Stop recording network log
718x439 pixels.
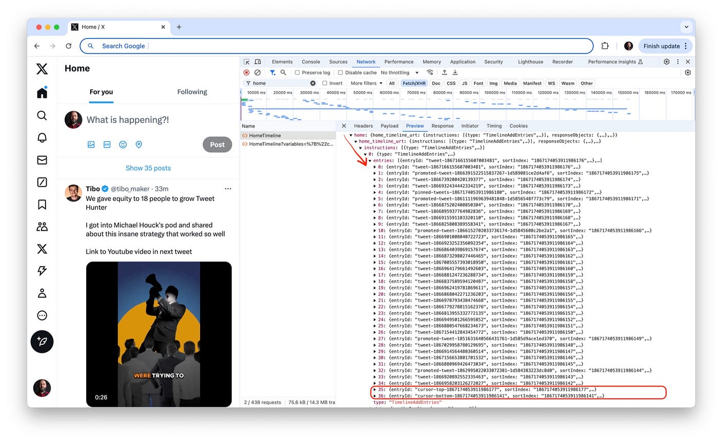coord(247,72)
